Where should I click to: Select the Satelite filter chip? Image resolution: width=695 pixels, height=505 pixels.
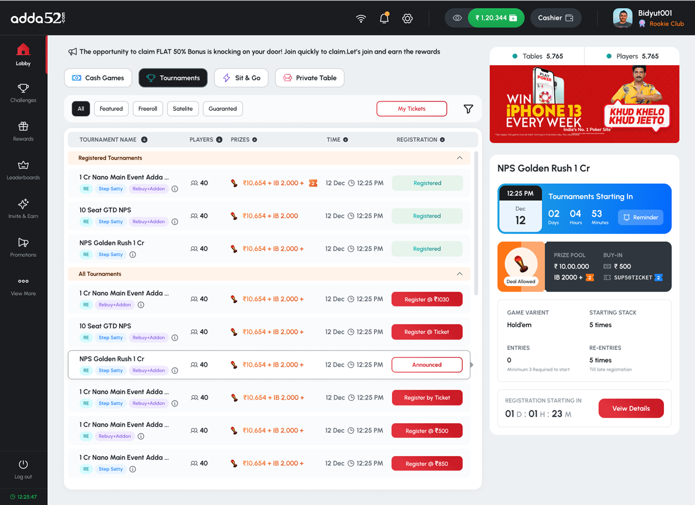[x=183, y=109]
